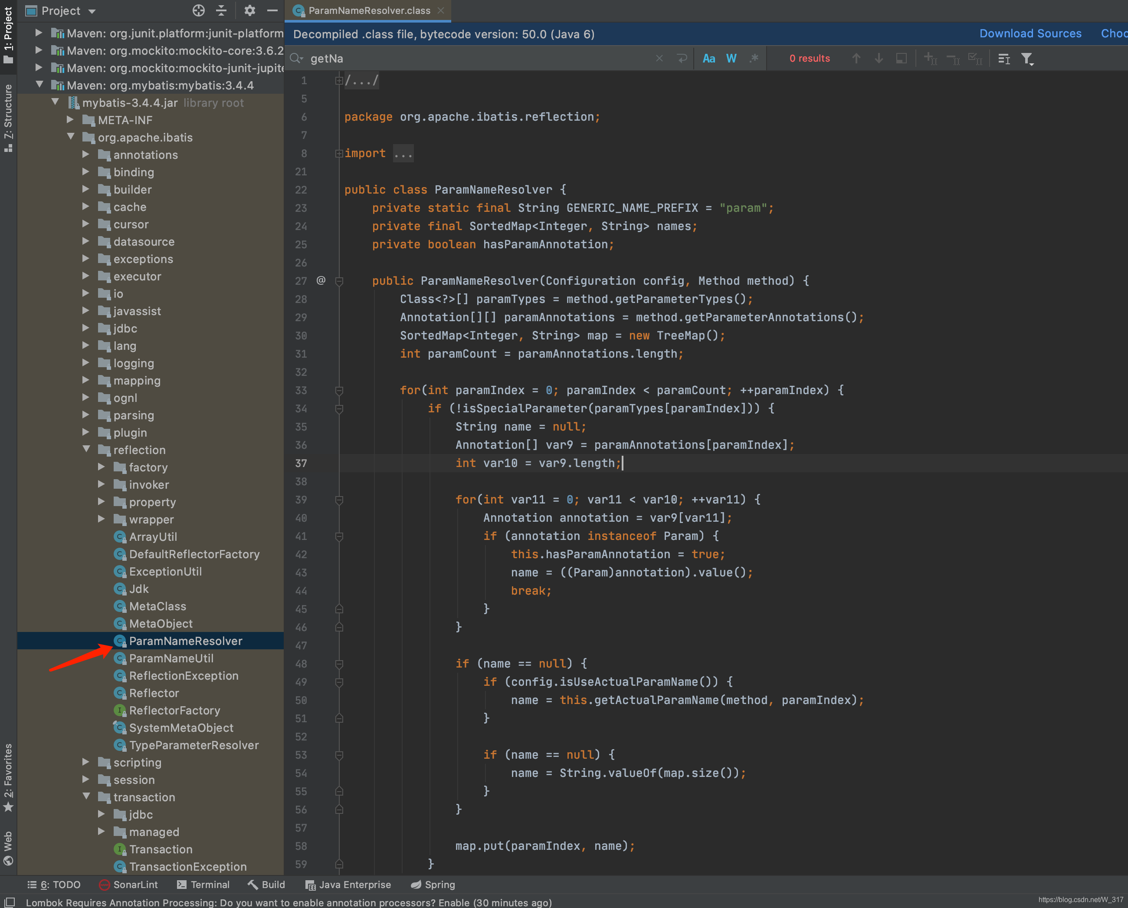Expand the scripting package folder
Image resolution: width=1128 pixels, height=908 pixels.
pyautogui.click(x=86, y=762)
